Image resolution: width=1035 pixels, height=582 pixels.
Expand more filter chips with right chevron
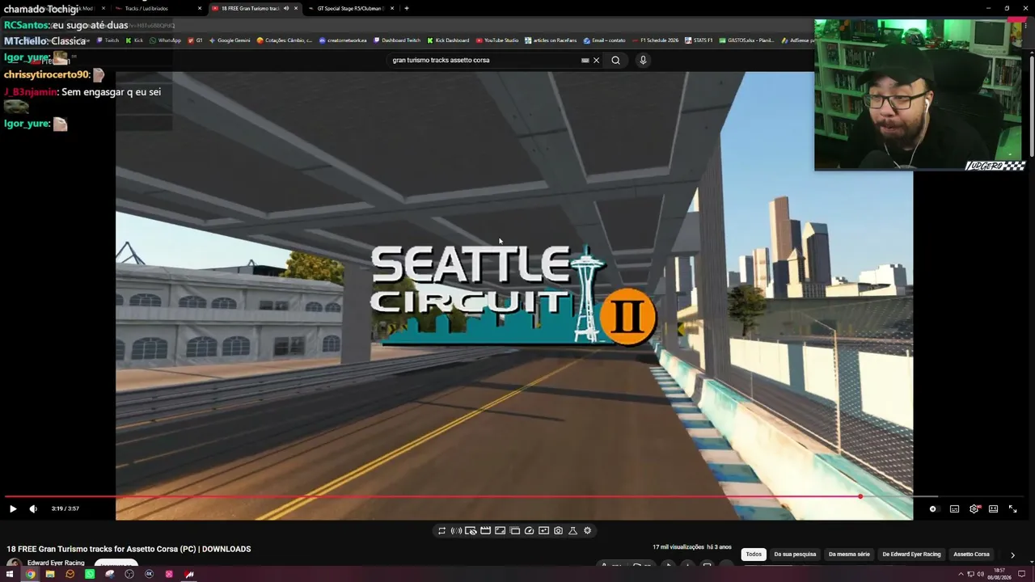click(x=1012, y=555)
